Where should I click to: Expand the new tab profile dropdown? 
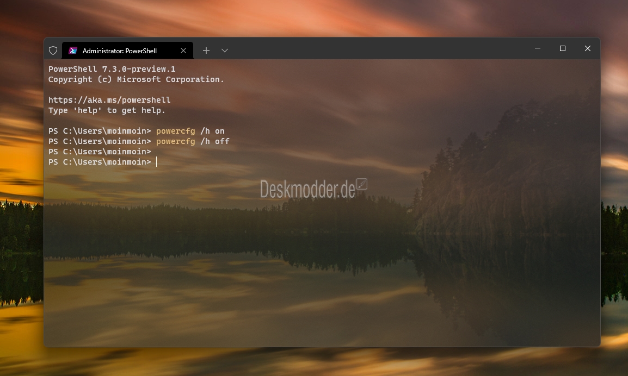[225, 51]
